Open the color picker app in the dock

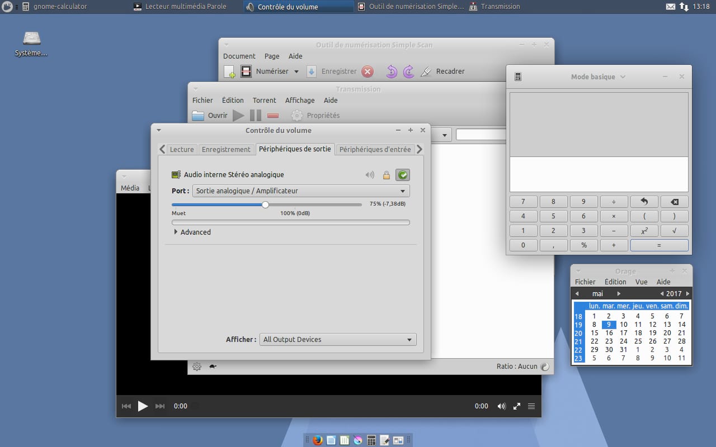pos(358,440)
